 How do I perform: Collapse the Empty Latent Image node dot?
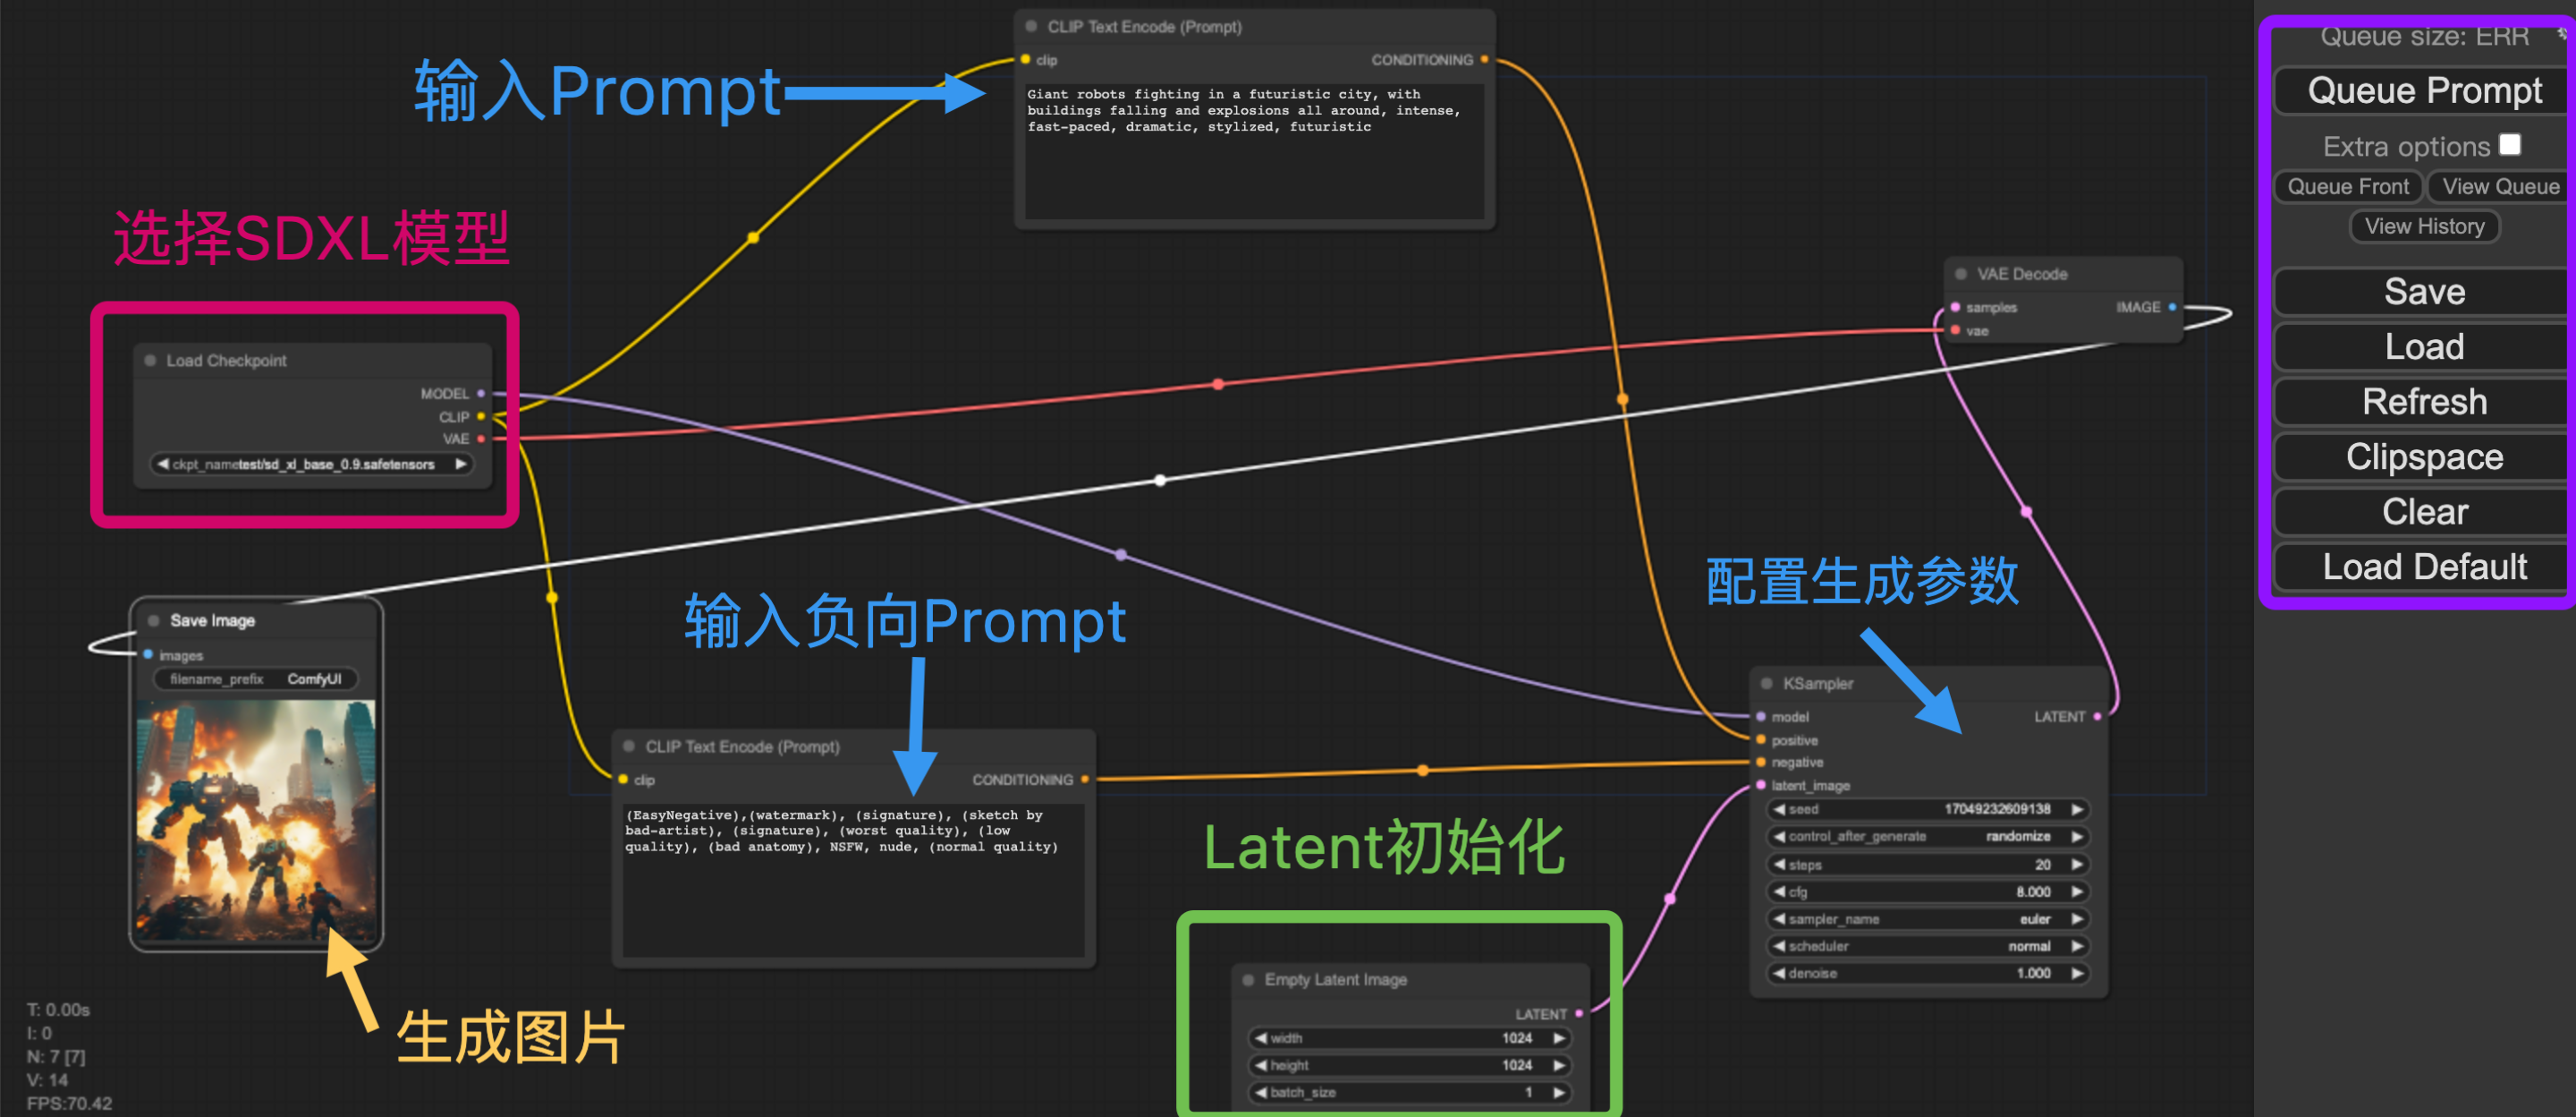pyautogui.click(x=1248, y=980)
